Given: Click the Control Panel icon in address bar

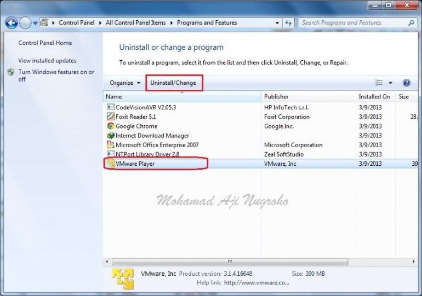Looking at the screenshot, I should tap(44, 23).
